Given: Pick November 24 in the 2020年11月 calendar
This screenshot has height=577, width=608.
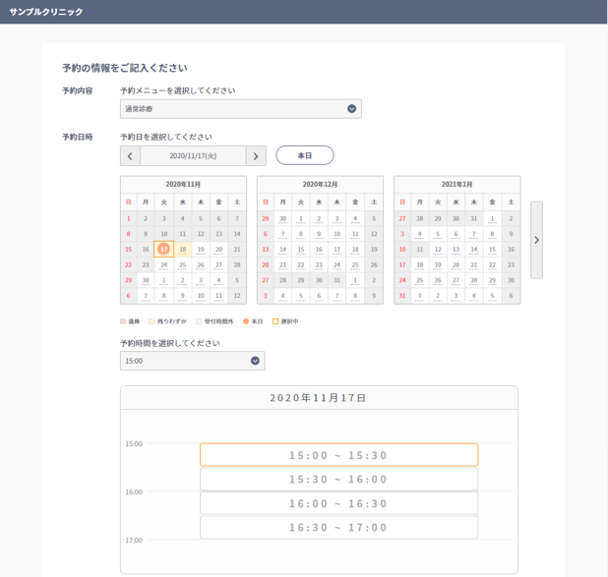Looking at the screenshot, I should pos(164,264).
